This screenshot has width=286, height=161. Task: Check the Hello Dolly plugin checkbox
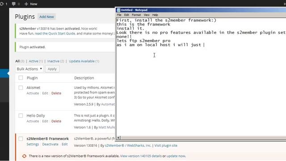point(21,115)
